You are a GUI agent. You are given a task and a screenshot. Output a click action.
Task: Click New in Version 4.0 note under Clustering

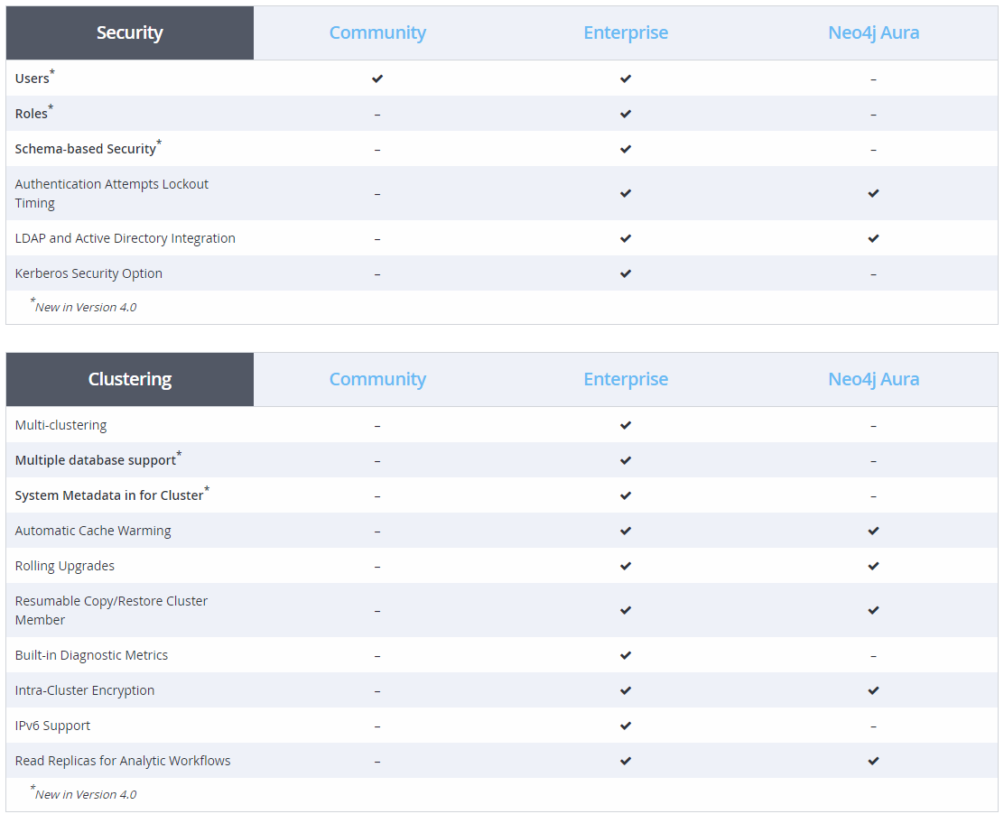[83, 793]
